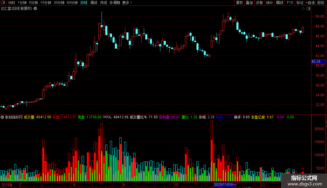Click the 20000 volume axis label
Screen dimensions: 327x188
[319, 129]
